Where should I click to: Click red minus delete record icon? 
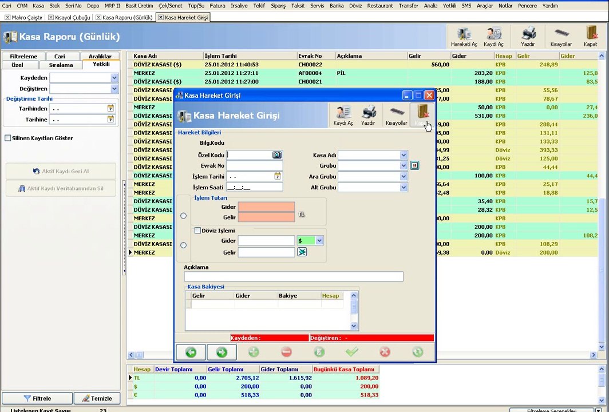click(286, 352)
